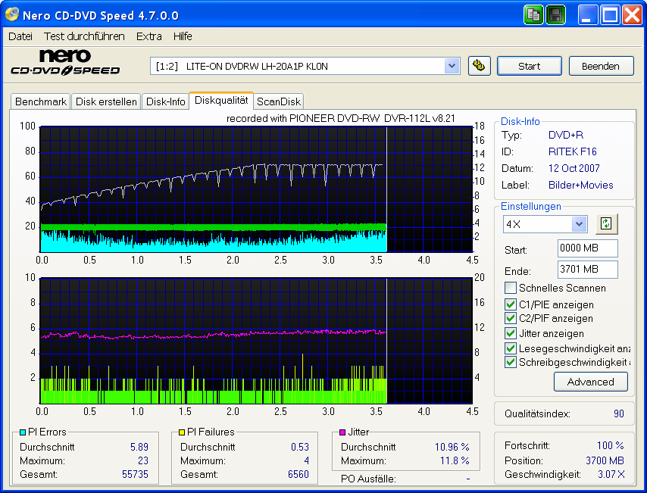Viewport: 647px width, 493px height.
Task: Click the Qualitätsindex value 90
Action: (x=620, y=413)
